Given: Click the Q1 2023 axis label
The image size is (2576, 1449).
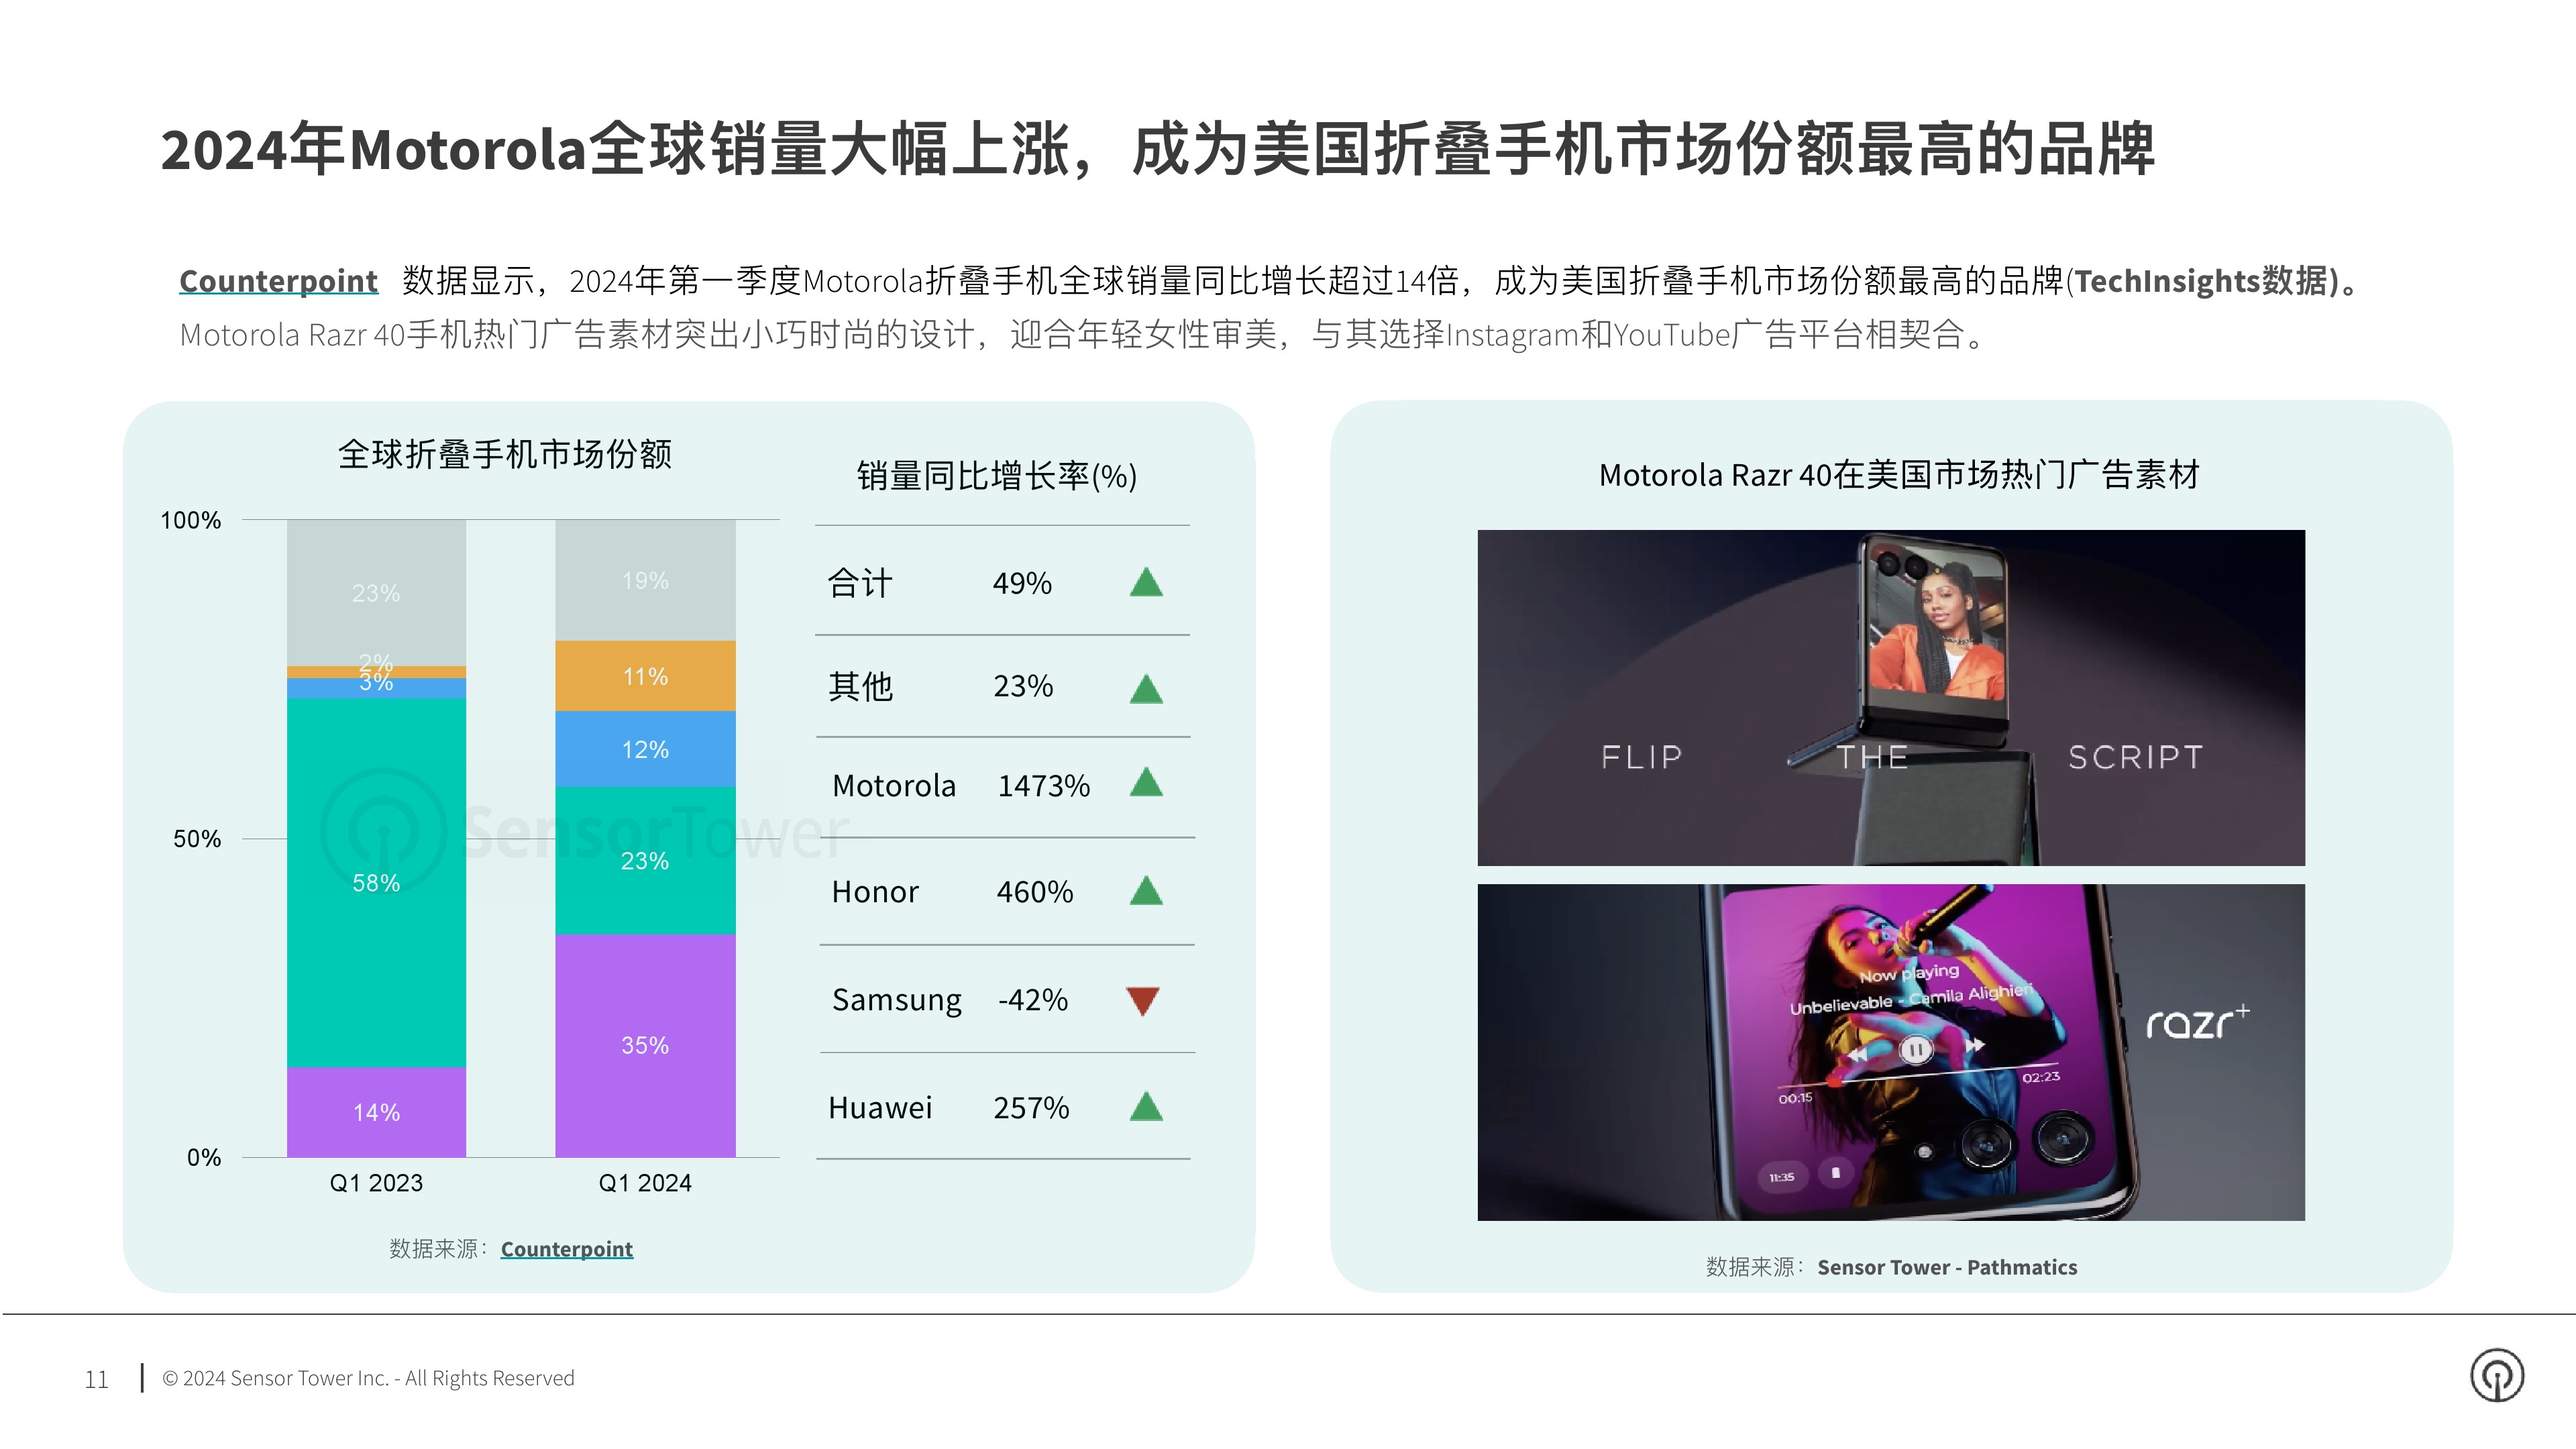Looking at the screenshot, I should click(x=376, y=1183).
